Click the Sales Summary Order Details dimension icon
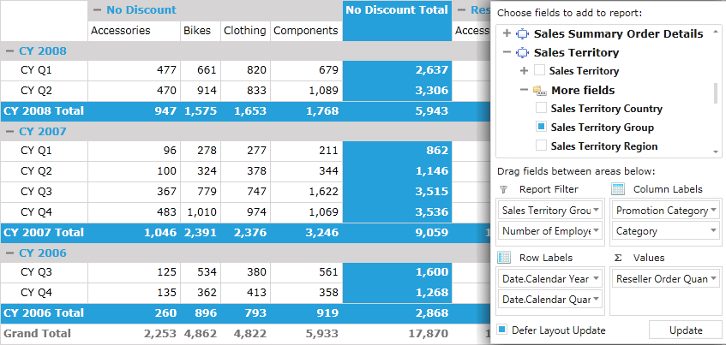The height and width of the screenshot is (345, 726). [x=522, y=33]
